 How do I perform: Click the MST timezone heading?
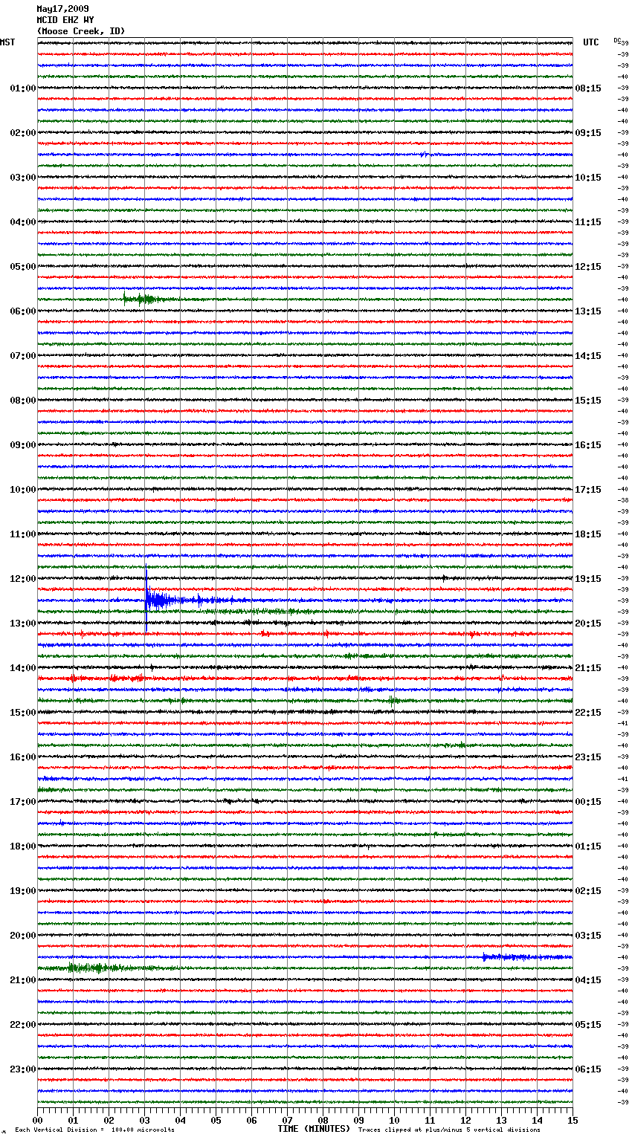coord(7,42)
